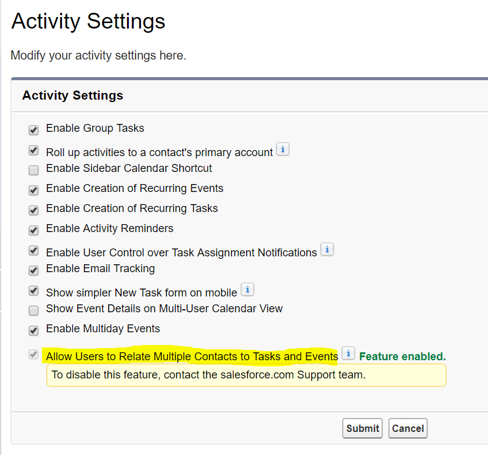The image size is (488, 455).
Task: Toggle Show simpler New Task form checkbox
Action: 33,290
